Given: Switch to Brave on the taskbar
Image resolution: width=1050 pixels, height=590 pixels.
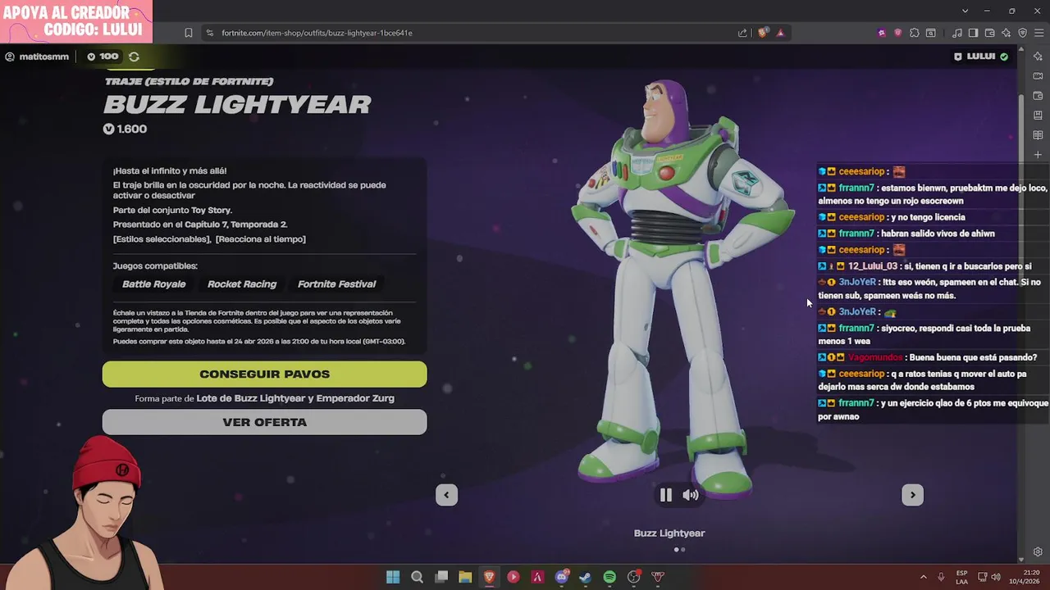Looking at the screenshot, I should [489, 577].
